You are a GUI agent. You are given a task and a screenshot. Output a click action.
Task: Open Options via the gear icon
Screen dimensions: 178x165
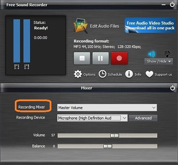tap(78, 74)
